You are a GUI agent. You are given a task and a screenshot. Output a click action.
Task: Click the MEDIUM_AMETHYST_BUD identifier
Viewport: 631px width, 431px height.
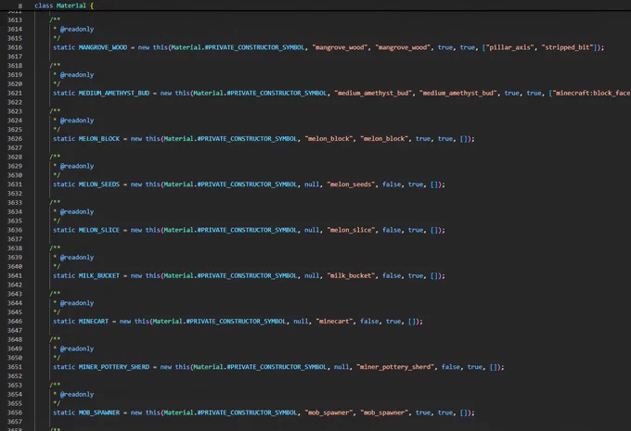pyautogui.click(x=114, y=93)
